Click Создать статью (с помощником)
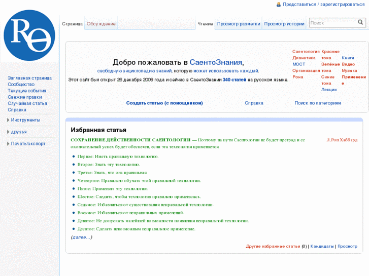The width and height of the screenshot is (369, 276). click(164, 103)
